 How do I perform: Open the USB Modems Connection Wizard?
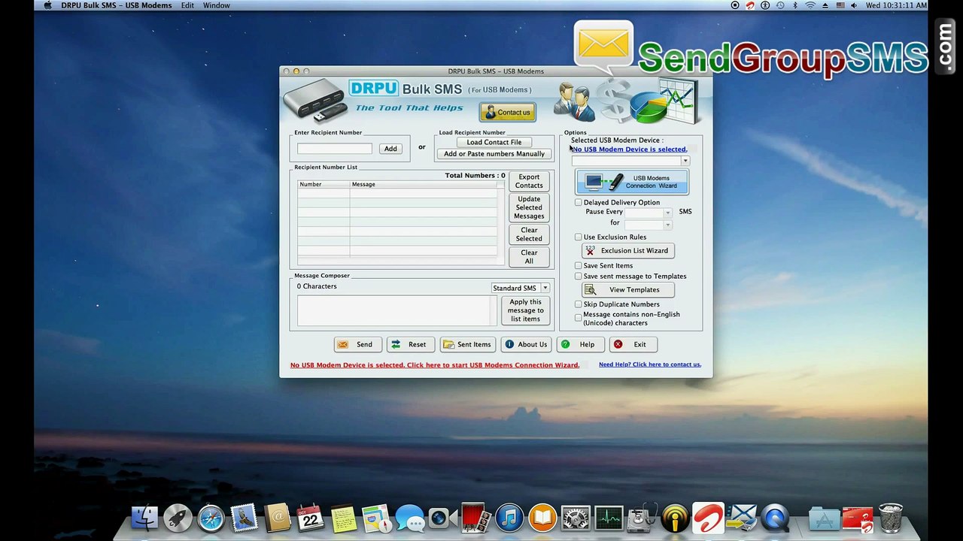tap(631, 182)
